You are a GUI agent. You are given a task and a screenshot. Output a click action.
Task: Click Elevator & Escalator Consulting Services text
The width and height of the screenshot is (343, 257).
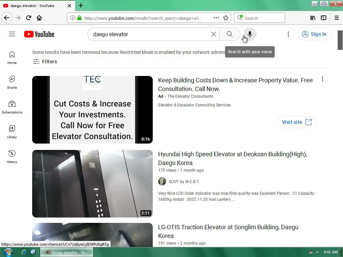coord(194,105)
